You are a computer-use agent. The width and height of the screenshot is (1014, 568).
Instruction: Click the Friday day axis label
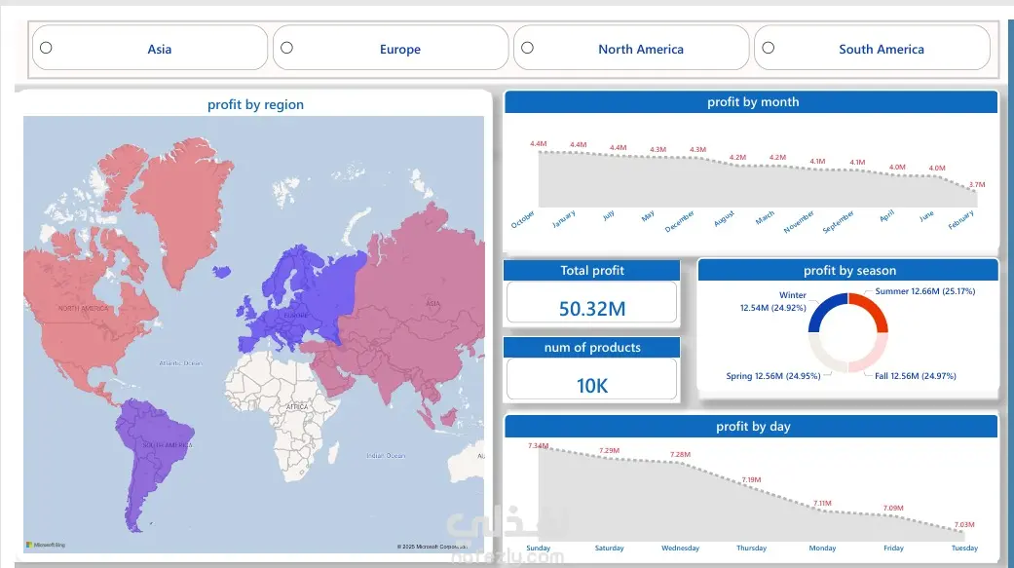click(894, 548)
